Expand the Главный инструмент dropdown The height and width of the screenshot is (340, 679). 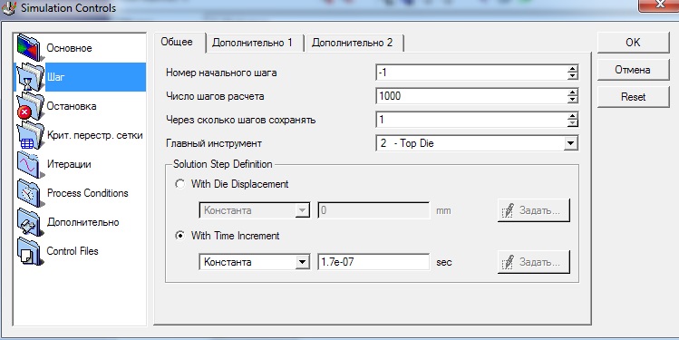point(571,143)
